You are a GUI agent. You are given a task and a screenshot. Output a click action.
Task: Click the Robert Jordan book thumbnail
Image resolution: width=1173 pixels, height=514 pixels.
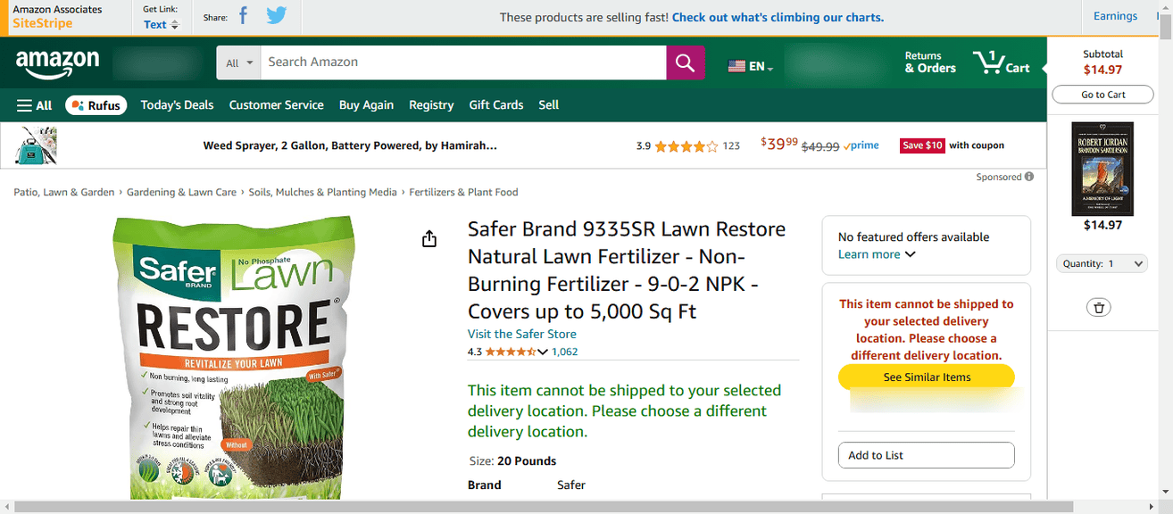coord(1102,169)
